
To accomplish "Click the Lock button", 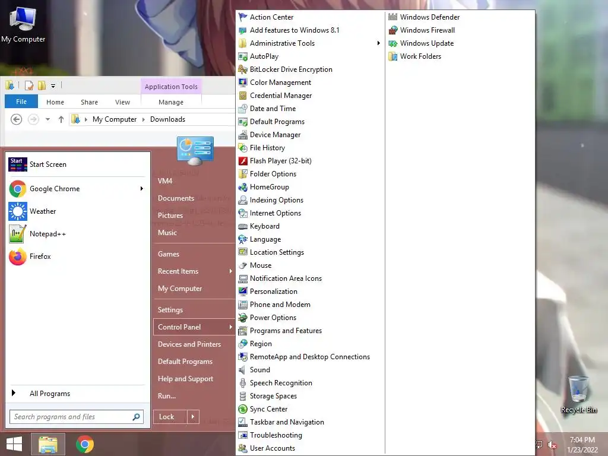I will click(x=170, y=417).
